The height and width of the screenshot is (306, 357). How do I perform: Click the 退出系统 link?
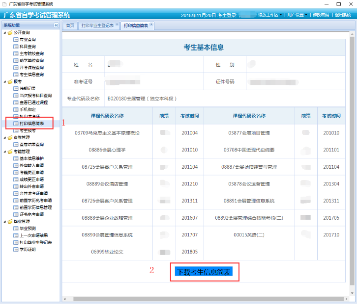(x=343, y=15)
